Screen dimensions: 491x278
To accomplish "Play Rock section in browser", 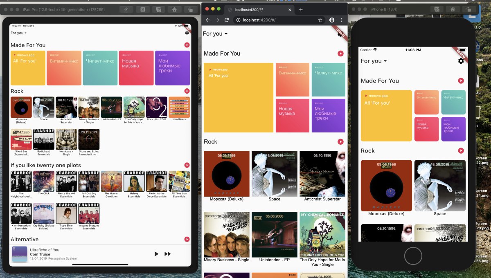I will point(340,142).
